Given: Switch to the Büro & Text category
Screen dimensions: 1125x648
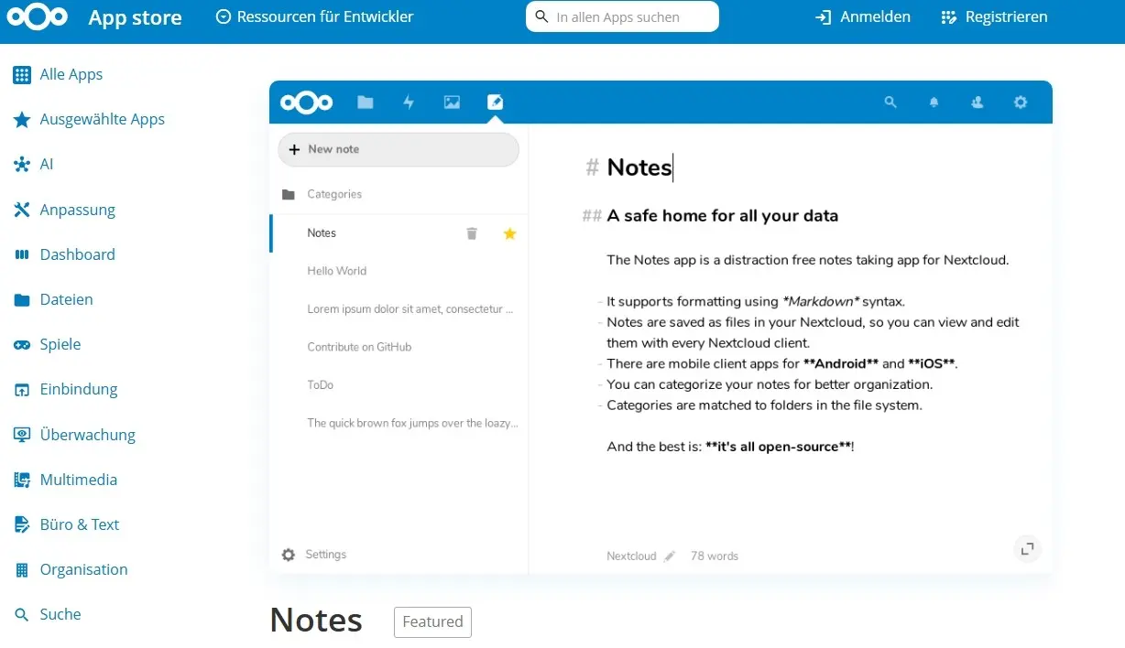Looking at the screenshot, I should [x=79, y=524].
